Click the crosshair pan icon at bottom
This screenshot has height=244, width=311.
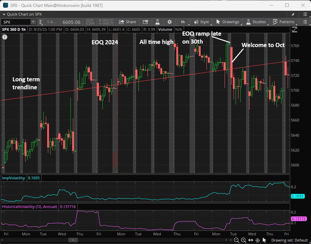[x=258, y=240]
